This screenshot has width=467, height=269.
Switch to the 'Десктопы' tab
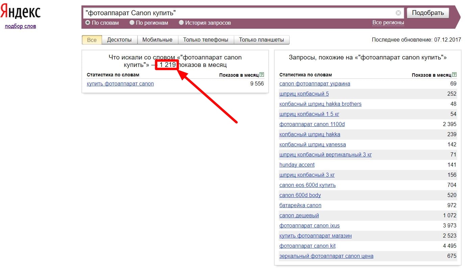point(120,40)
